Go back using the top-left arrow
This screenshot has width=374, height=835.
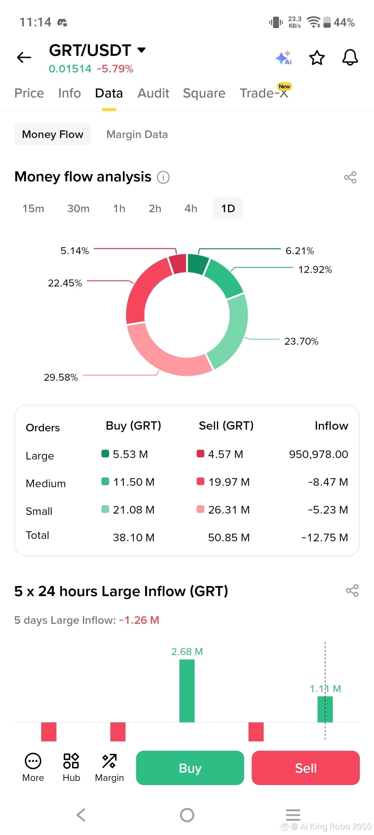pos(24,57)
